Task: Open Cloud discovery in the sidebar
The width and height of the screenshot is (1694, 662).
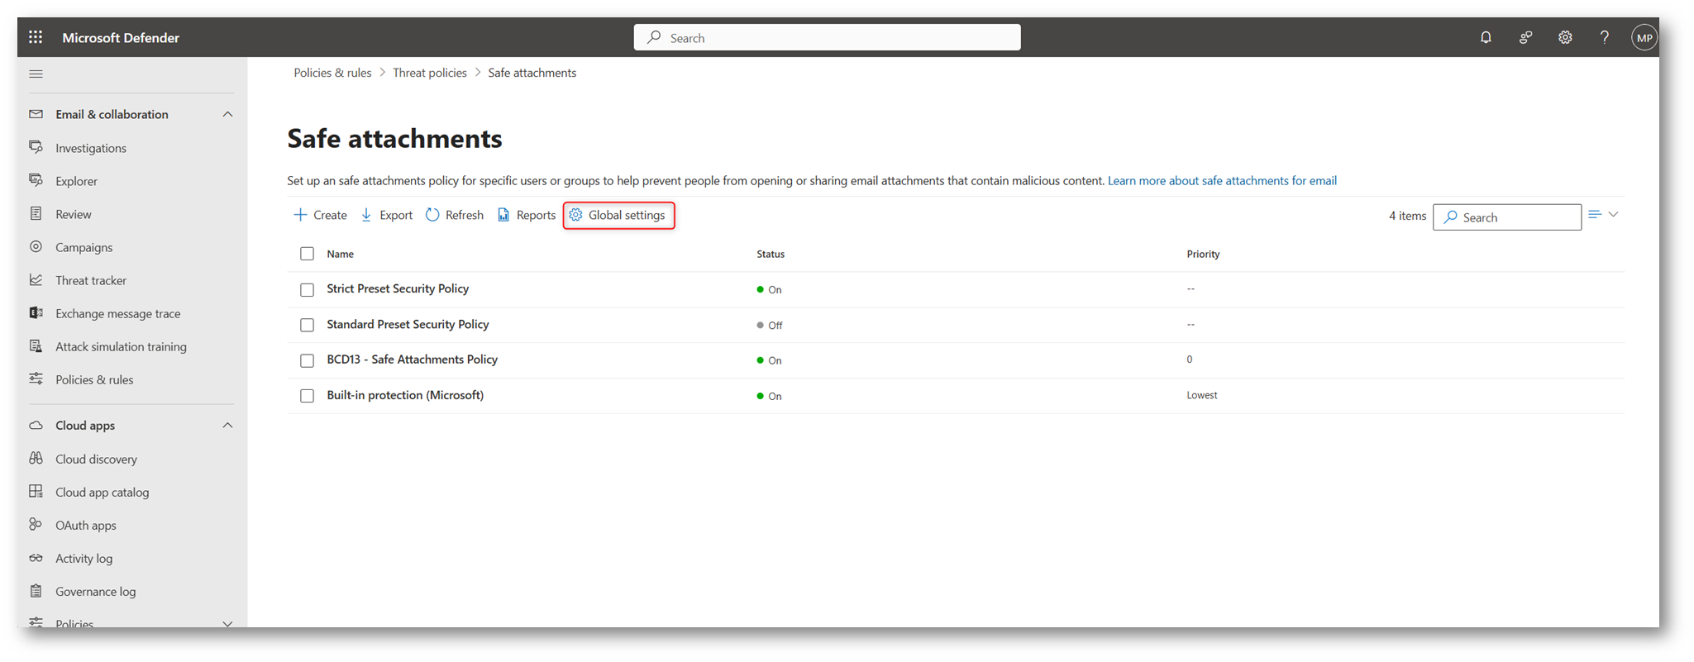Action: pos(96,459)
